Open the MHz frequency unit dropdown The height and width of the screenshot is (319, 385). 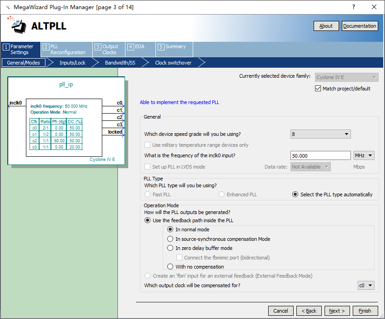coord(364,155)
